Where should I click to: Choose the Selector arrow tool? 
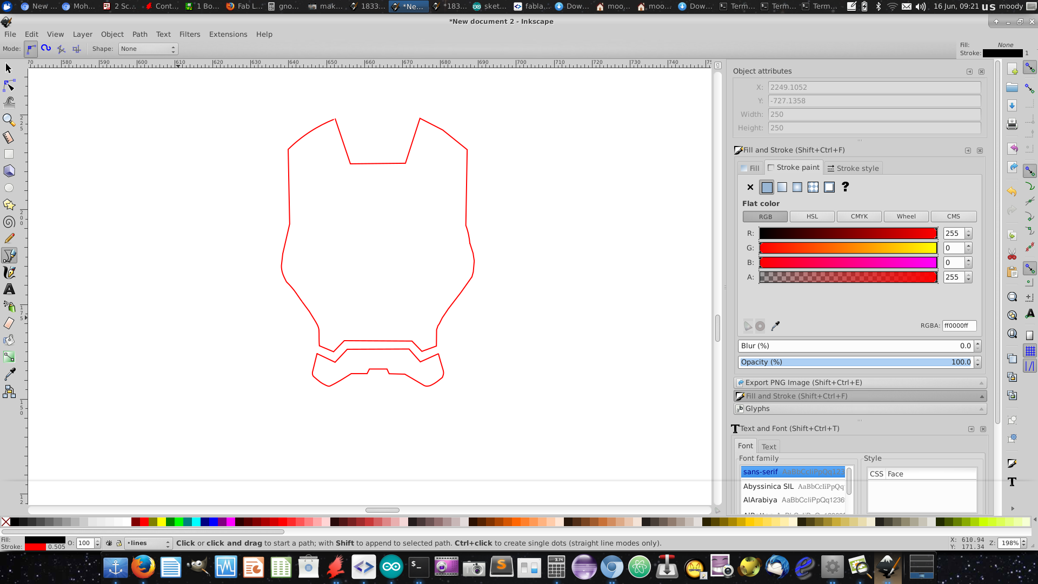coord(9,69)
